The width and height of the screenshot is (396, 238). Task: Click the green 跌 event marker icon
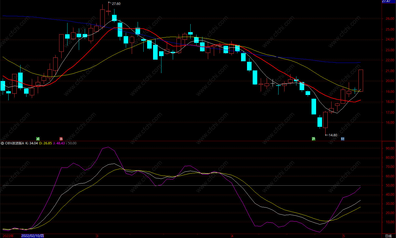click(x=313, y=139)
